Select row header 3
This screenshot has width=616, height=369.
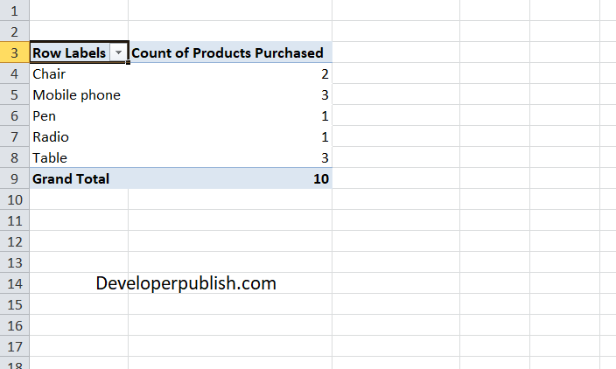pyautogui.click(x=15, y=52)
